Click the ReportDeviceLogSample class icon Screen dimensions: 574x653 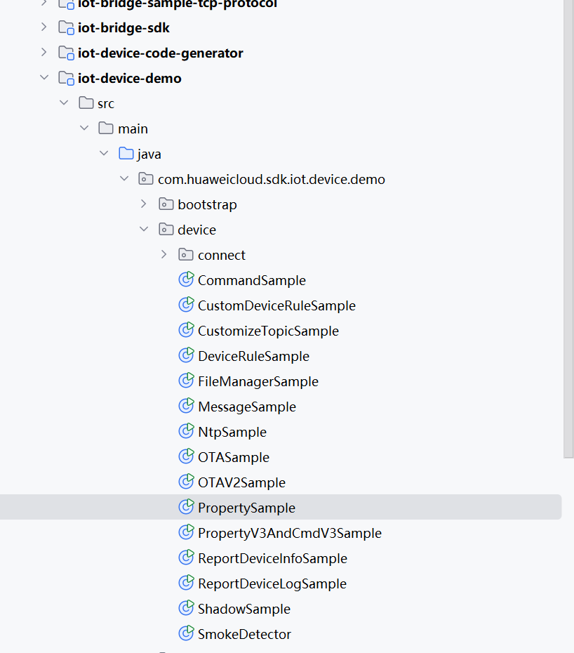186,583
